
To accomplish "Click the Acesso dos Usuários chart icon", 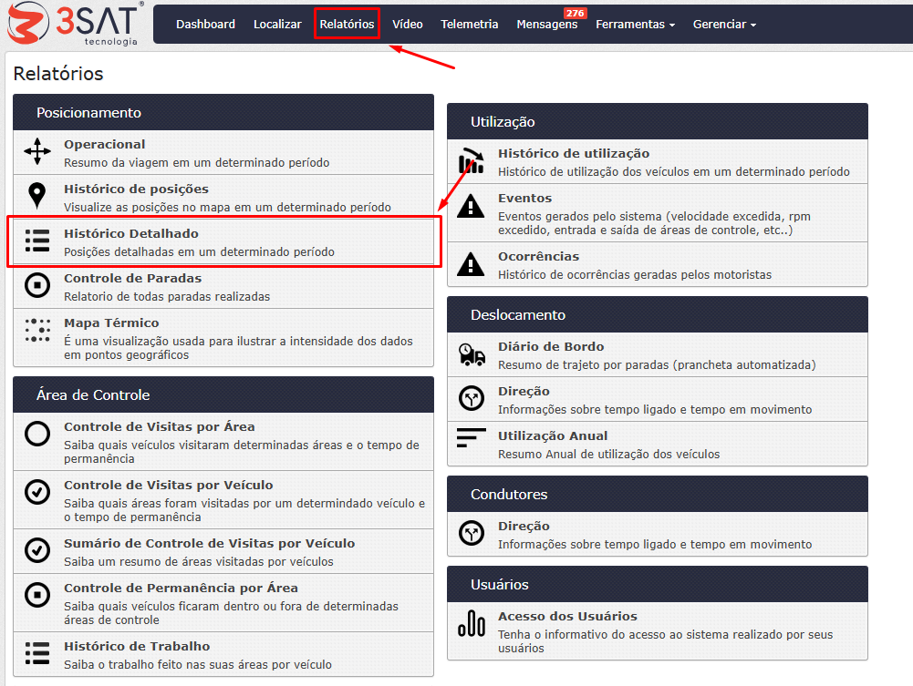I will (x=472, y=625).
